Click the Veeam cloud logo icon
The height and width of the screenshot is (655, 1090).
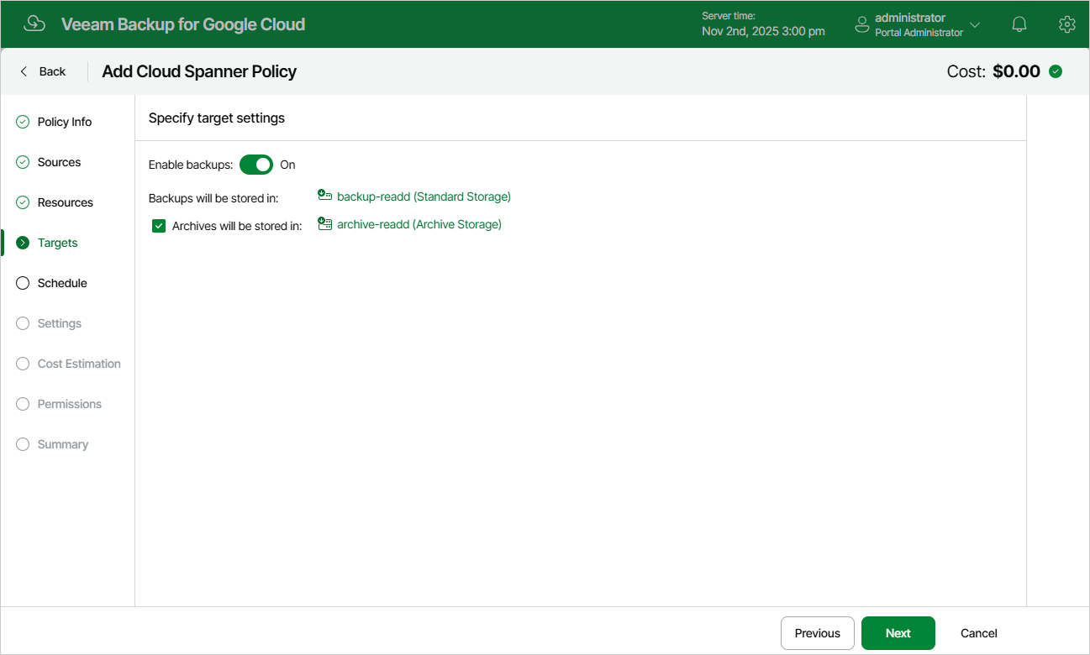click(x=34, y=24)
